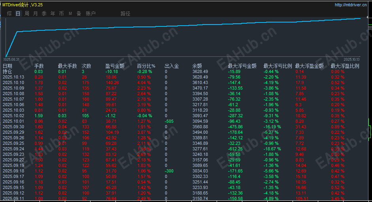Select the M tab
This screenshot has height=202, width=372.
click(70, 13)
